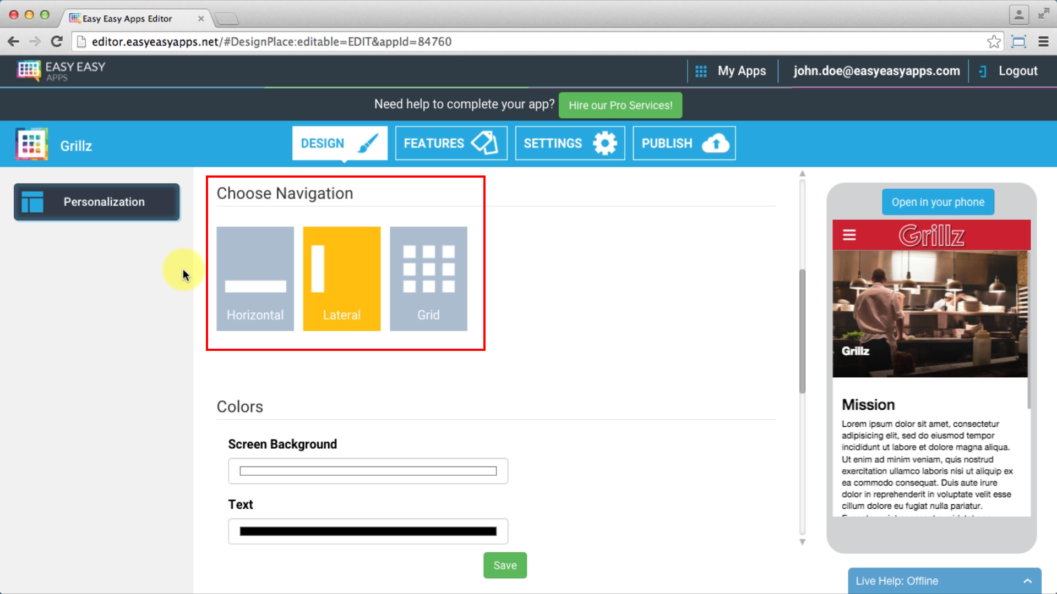1057x594 pixels.
Task: Reload the page in browser
Action: click(57, 42)
